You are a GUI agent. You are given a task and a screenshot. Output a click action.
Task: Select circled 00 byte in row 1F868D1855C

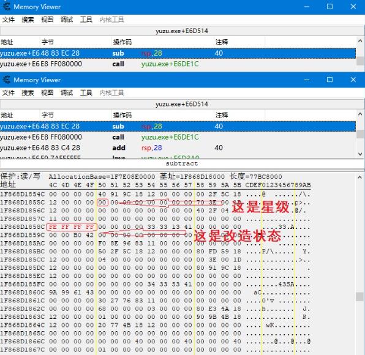pos(102,203)
